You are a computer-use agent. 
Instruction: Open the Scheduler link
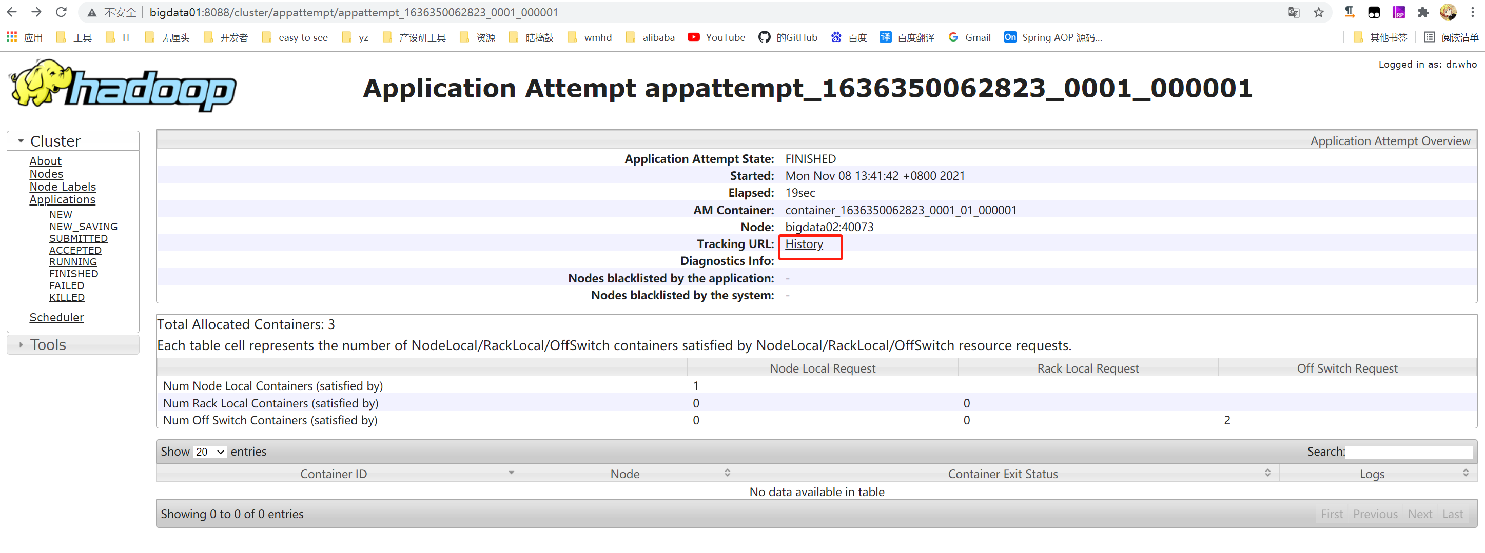(56, 317)
